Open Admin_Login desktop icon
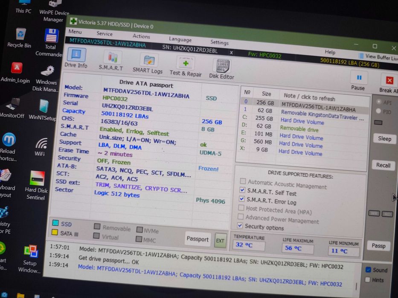Viewport: 398px width, 298px height. (x=17, y=68)
